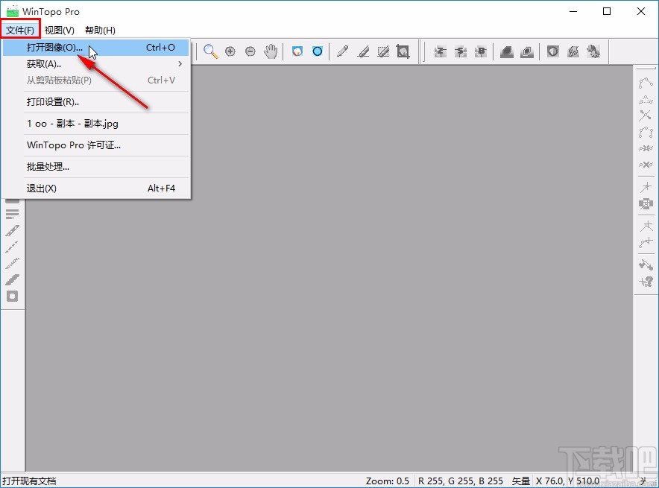
Task: Choose 打开图像(O)... from the File menu
Action: [96, 48]
